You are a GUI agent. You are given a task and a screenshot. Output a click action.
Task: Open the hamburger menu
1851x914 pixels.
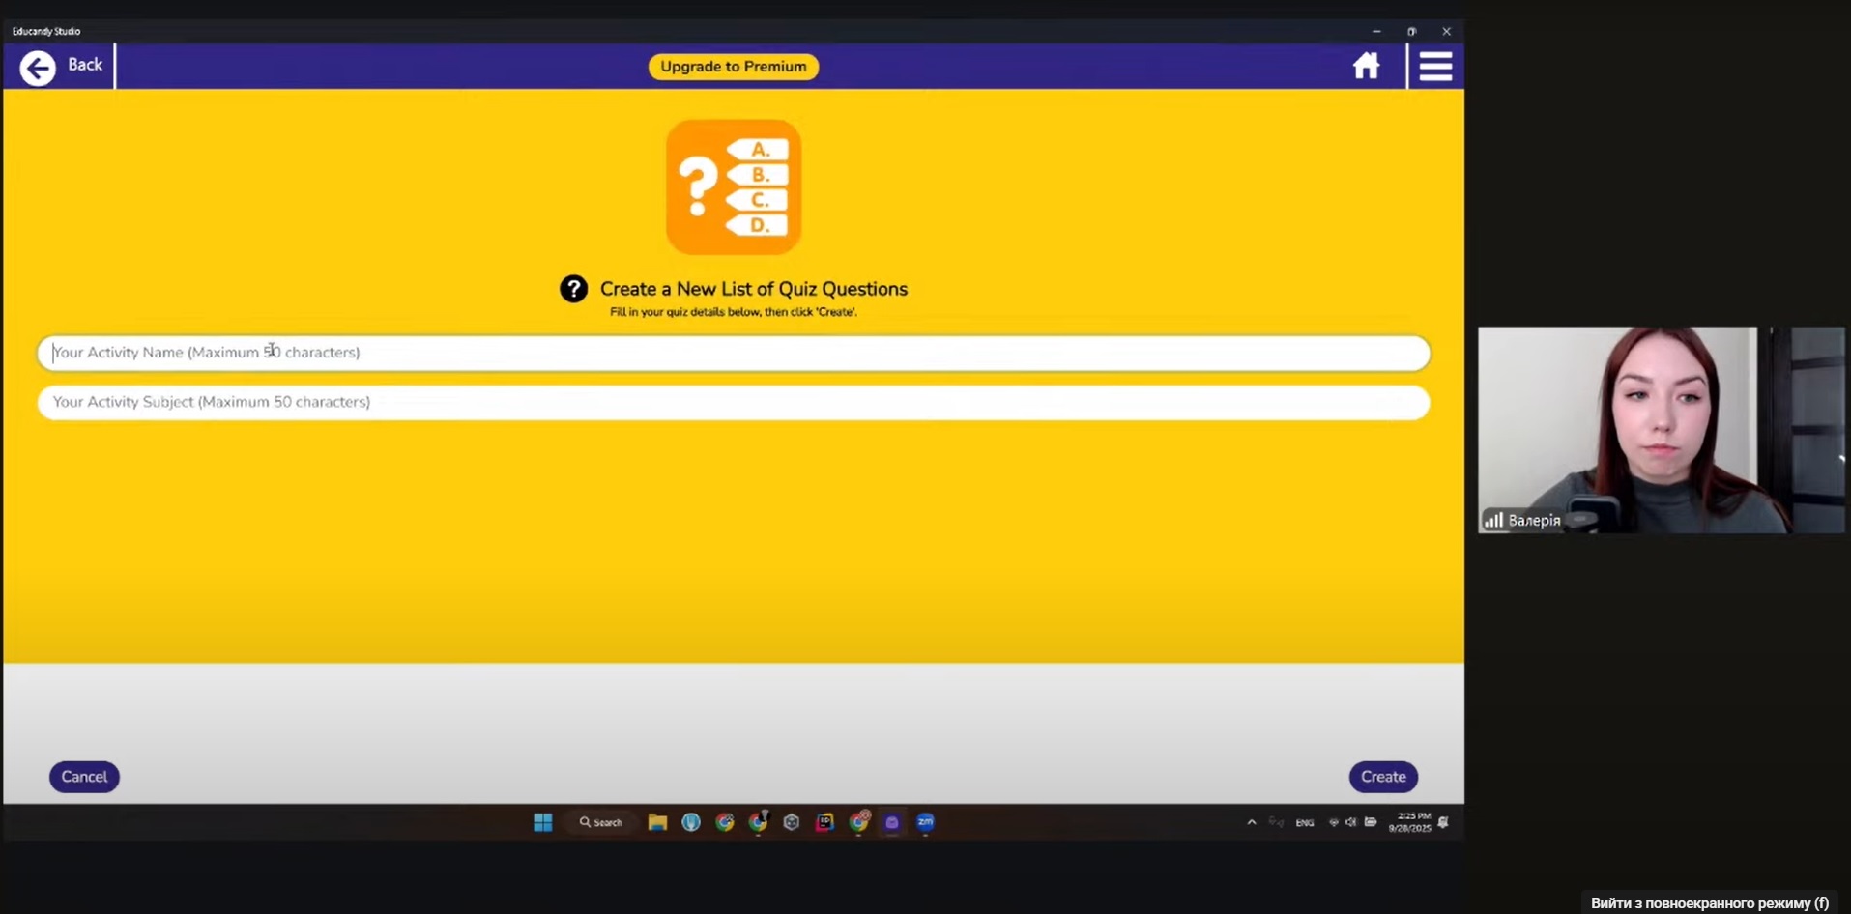click(x=1435, y=67)
